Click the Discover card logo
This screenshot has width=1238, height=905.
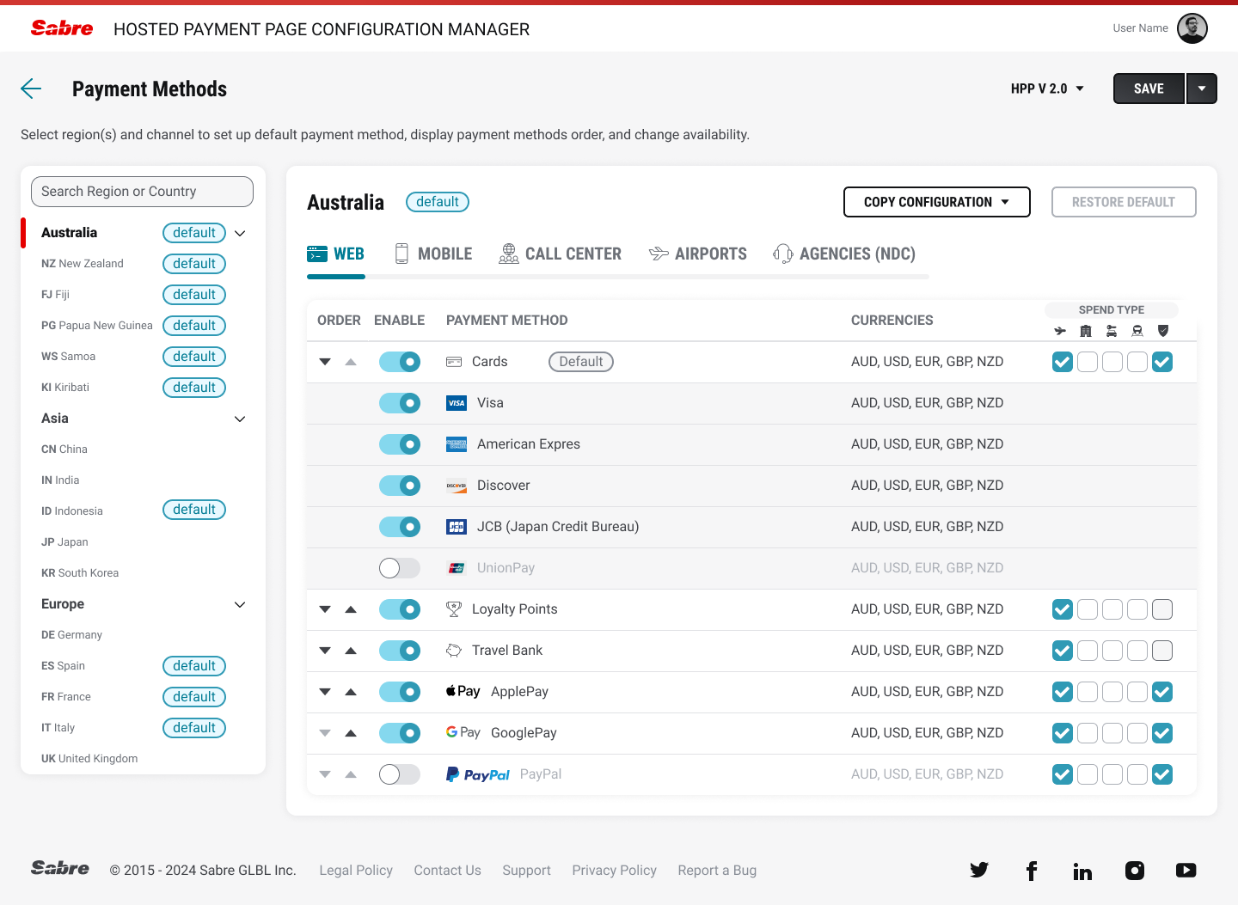click(457, 486)
